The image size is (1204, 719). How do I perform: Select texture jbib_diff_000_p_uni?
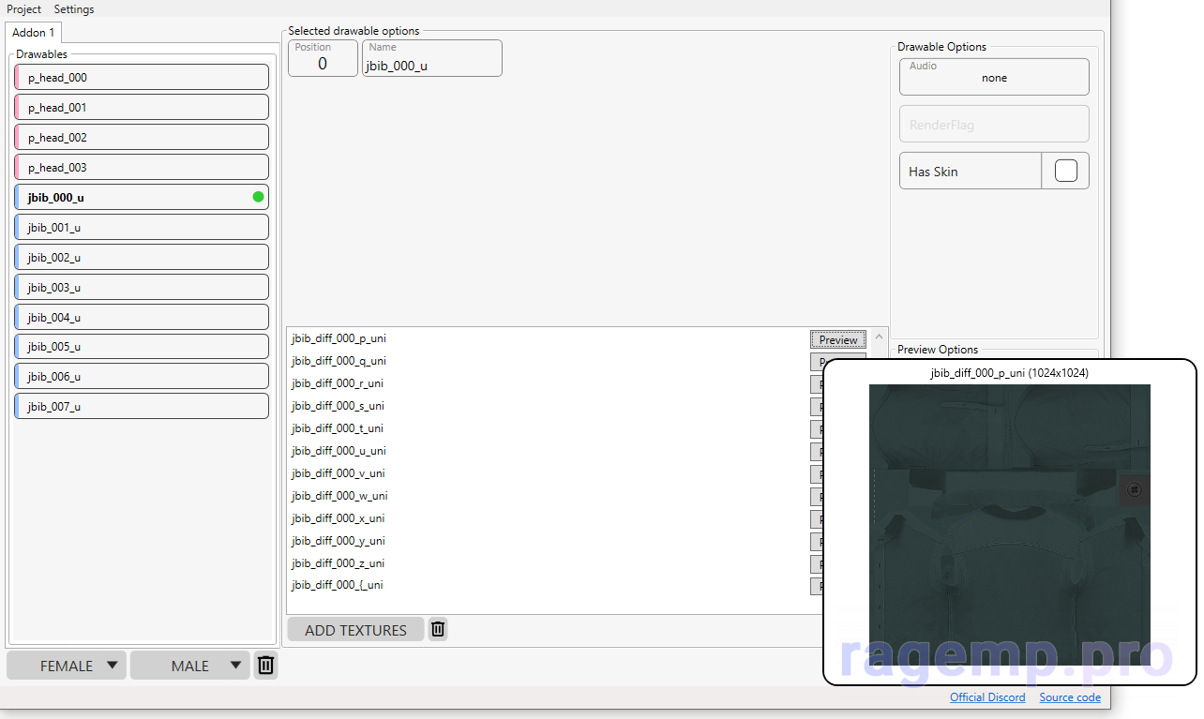(x=339, y=338)
